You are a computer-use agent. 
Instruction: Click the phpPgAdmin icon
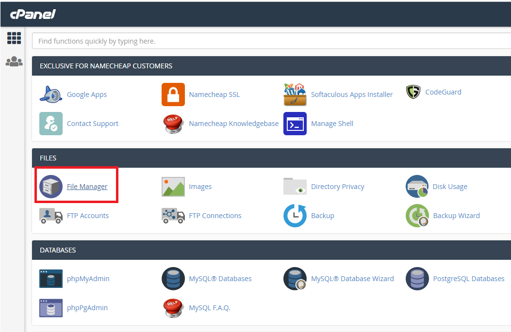point(51,308)
